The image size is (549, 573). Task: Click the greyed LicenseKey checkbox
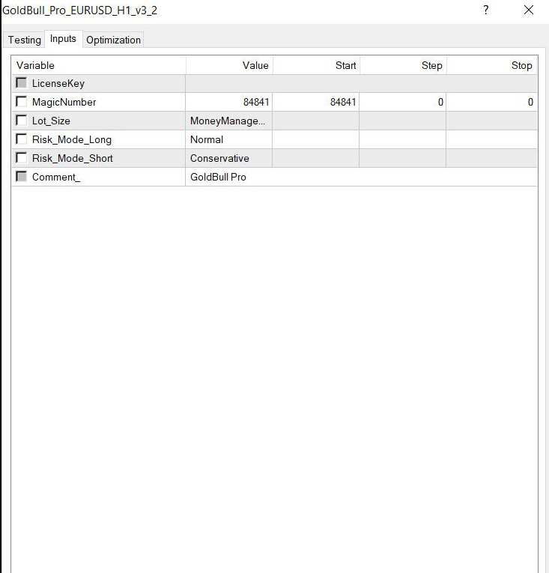pyautogui.click(x=21, y=83)
